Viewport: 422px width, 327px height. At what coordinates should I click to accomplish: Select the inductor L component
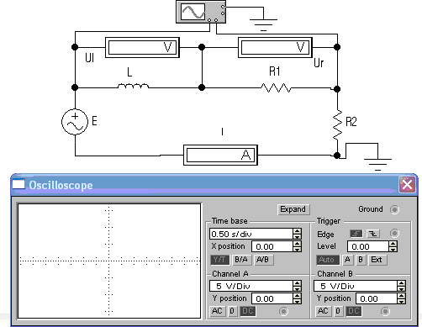133,86
